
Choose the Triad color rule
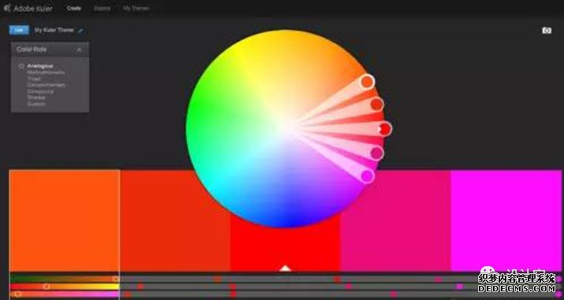34,79
